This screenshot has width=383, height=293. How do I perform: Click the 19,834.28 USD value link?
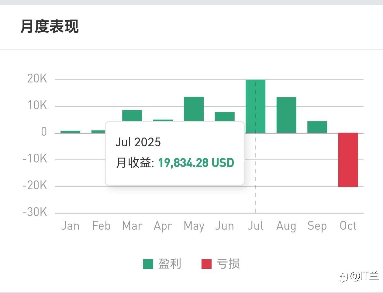pyautogui.click(x=196, y=163)
